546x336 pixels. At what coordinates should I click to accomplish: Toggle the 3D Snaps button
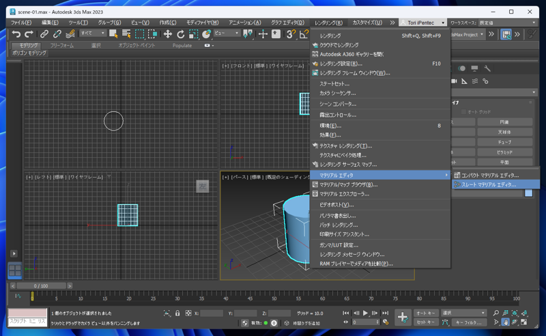[291, 34]
